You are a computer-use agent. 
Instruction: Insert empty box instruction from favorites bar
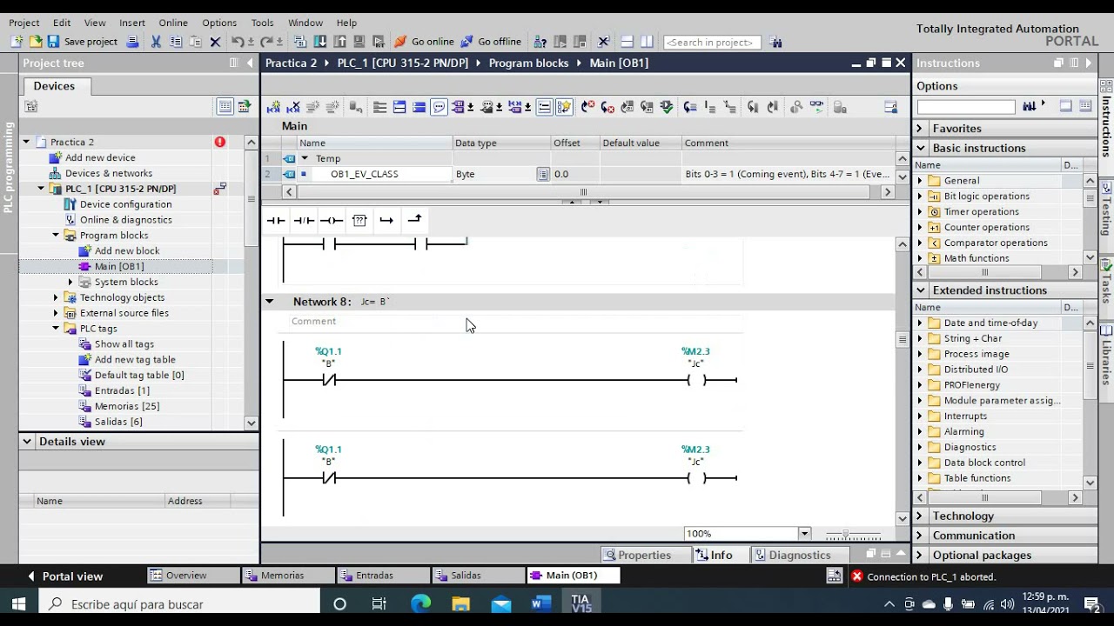click(359, 221)
